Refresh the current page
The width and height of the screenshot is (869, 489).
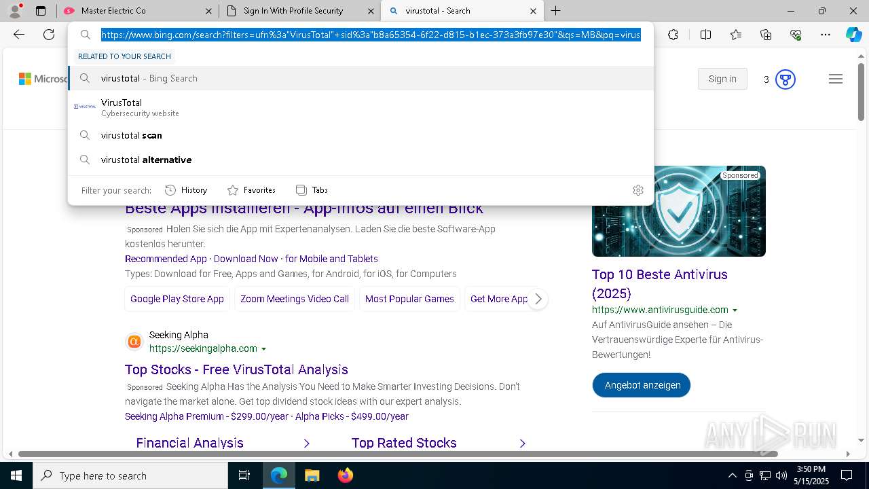pos(49,35)
